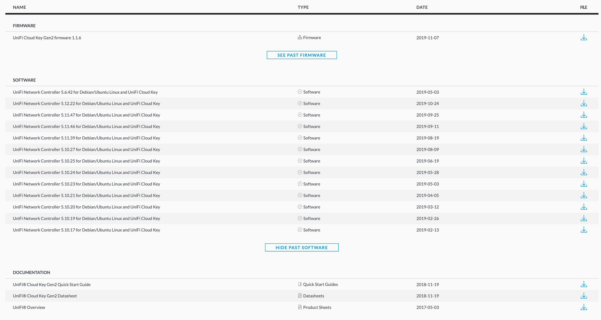Download the UniFi Overview product sheet

click(x=584, y=307)
